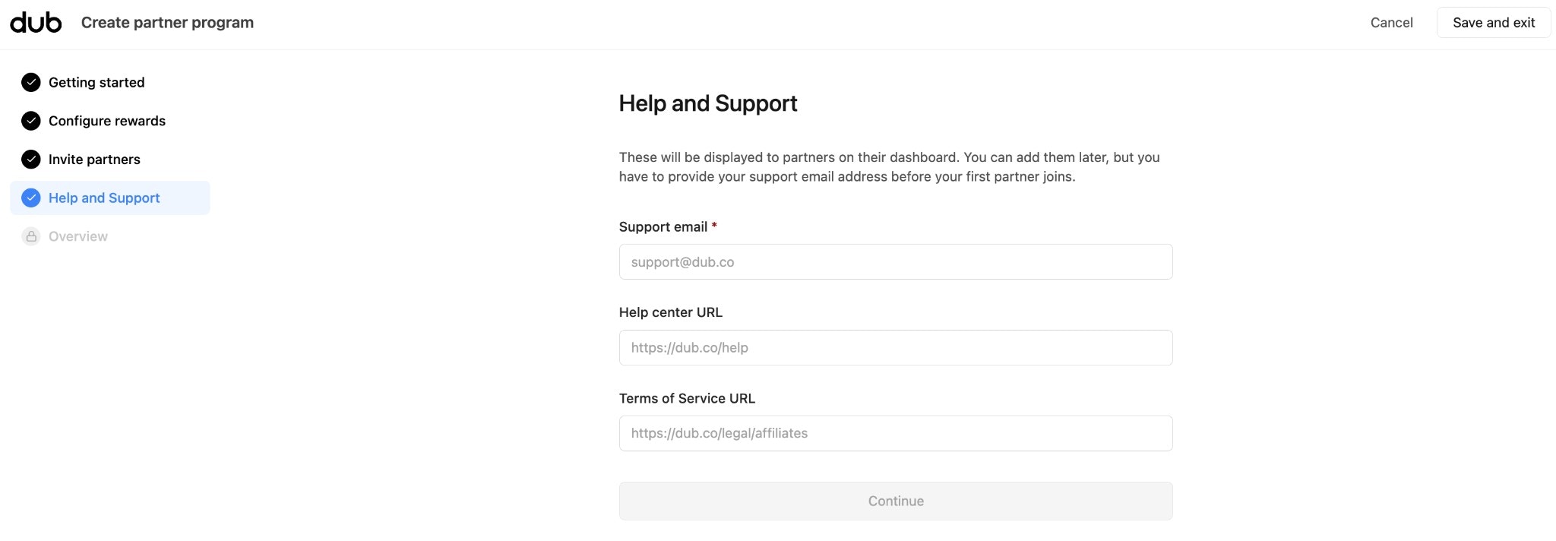The height and width of the screenshot is (541, 1556).
Task: Click inside the Support email field
Action: (895, 261)
